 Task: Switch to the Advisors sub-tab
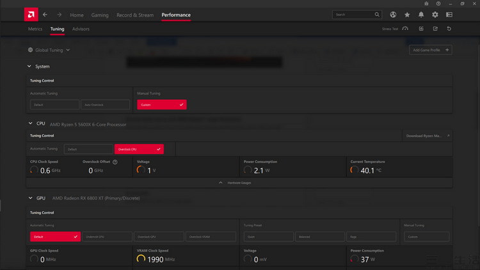point(81,29)
